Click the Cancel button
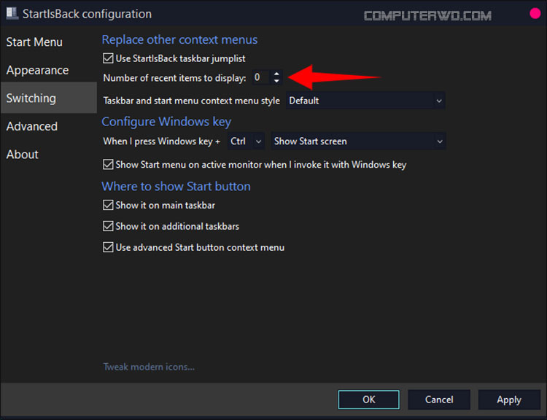 click(x=439, y=400)
